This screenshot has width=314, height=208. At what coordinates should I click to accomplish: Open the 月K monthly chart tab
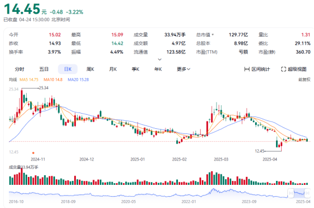[x=113, y=70]
